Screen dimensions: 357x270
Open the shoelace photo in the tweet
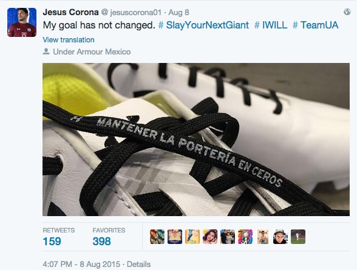[x=196, y=139]
